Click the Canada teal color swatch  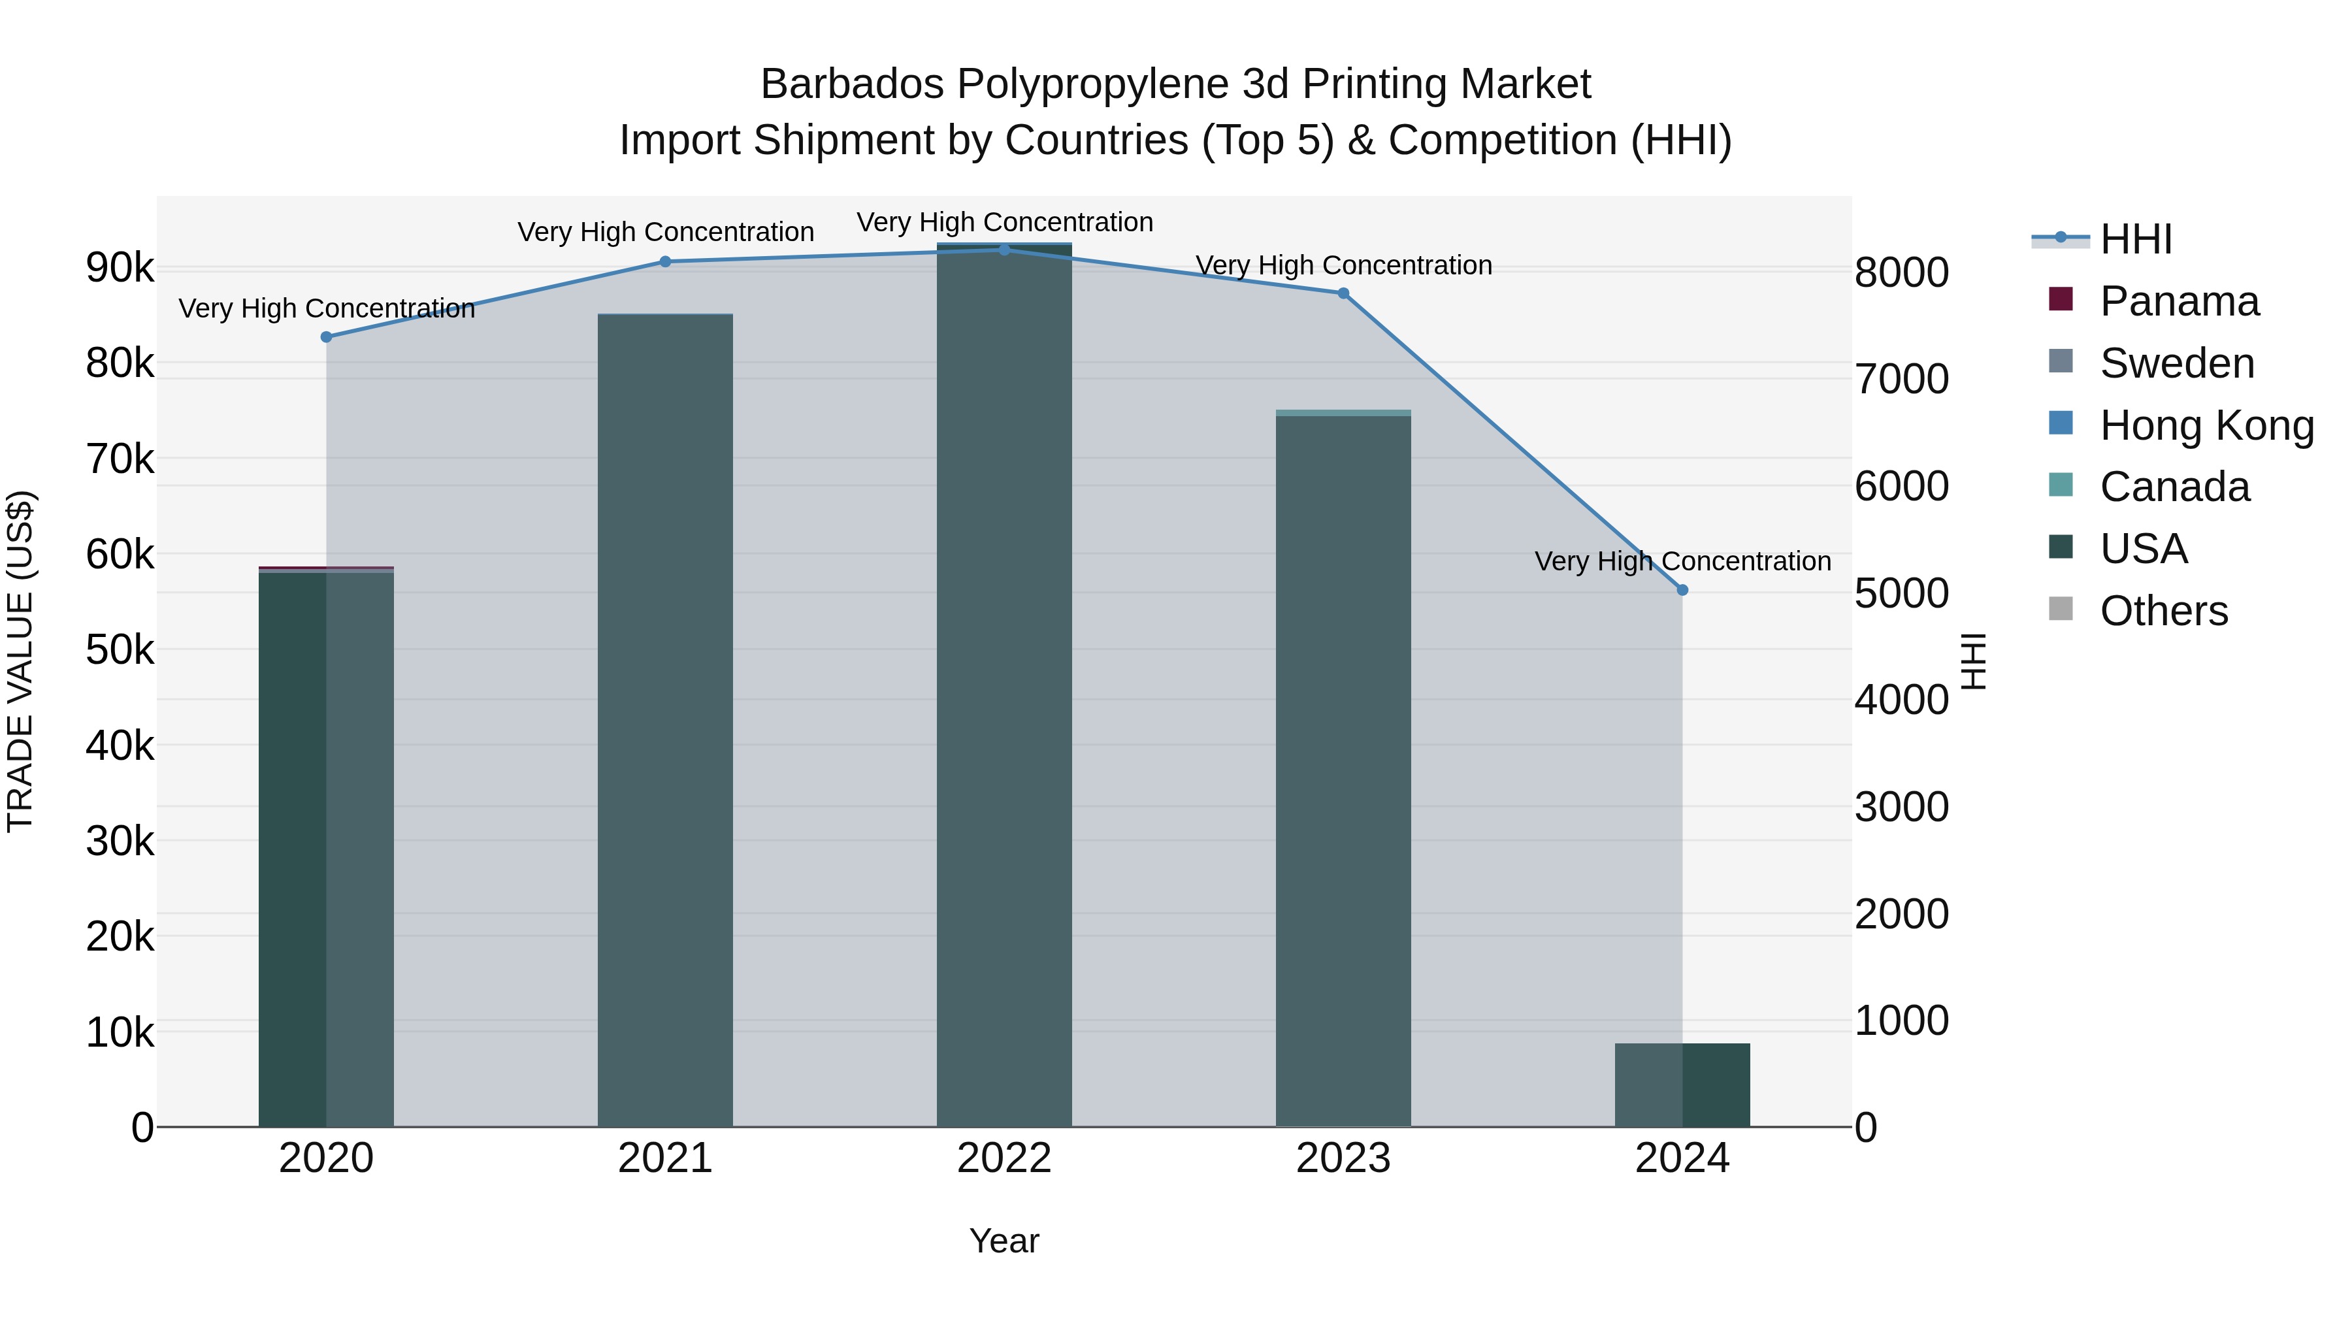pyautogui.click(x=2061, y=485)
